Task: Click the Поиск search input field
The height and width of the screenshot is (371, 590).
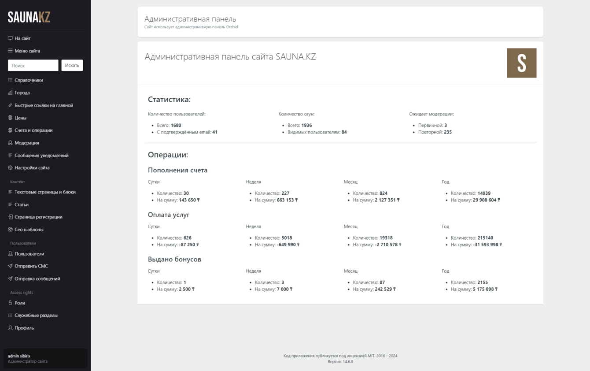Action: pyautogui.click(x=33, y=66)
